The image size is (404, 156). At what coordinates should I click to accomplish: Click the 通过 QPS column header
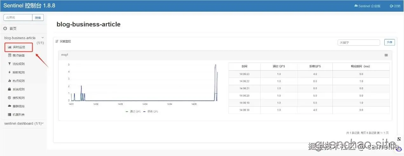[x=279, y=66]
